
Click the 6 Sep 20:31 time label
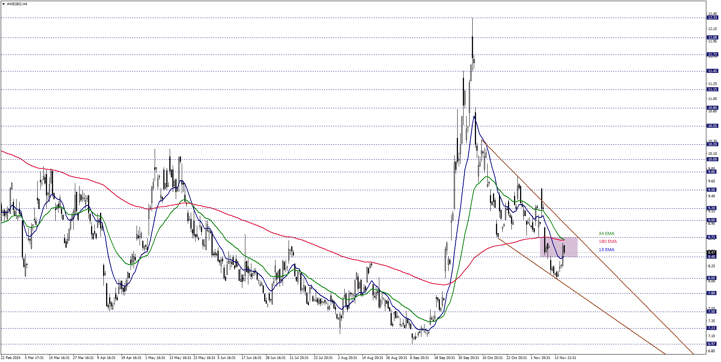[420, 358]
